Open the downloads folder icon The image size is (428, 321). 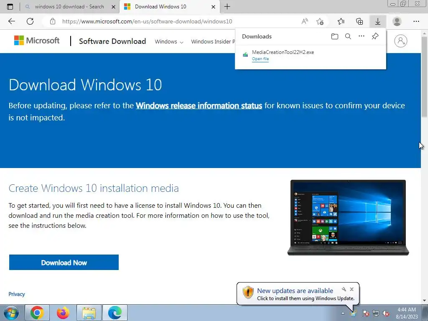point(335,36)
